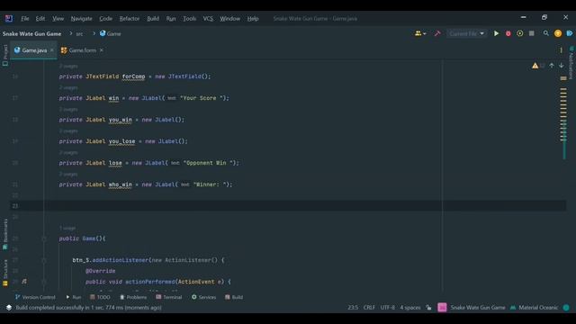Image resolution: width=576 pixels, height=324 pixels.
Task: Open the Bookmarks tool window
Action: tap(5, 234)
